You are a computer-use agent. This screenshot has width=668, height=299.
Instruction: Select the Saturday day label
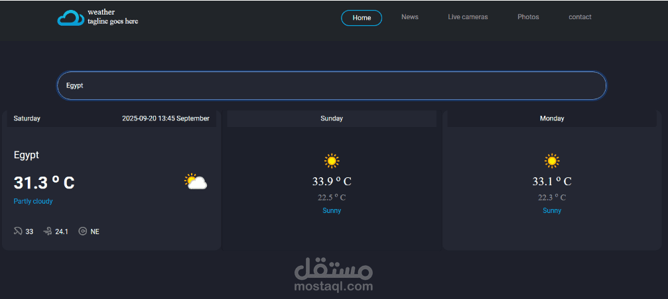tap(27, 118)
